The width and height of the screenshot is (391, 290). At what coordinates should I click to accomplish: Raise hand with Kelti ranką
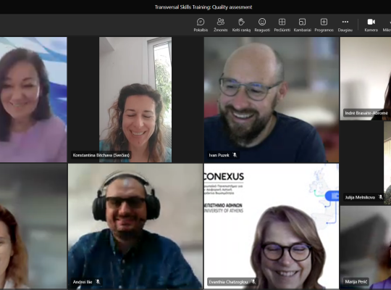point(241,25)
